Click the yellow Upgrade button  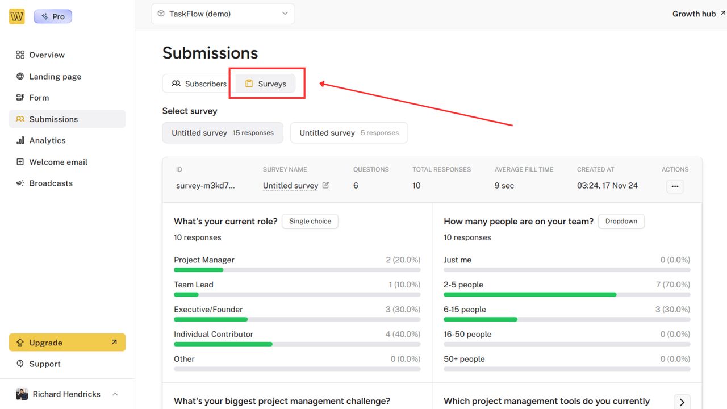pos(67,343)
